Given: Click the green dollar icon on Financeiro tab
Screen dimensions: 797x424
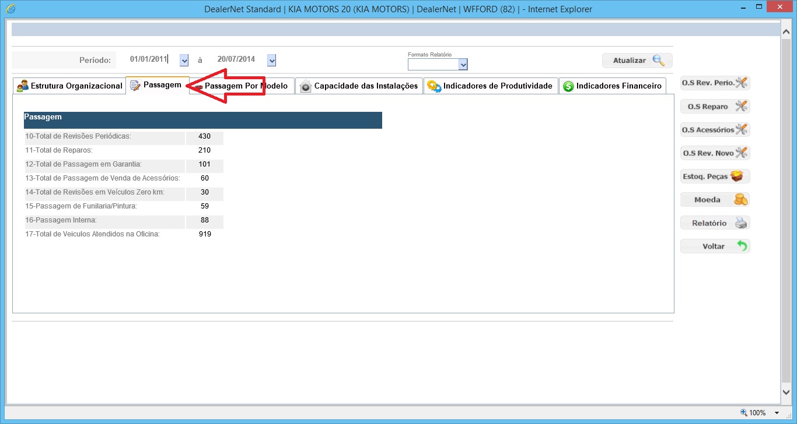Looking at the screenshot, I should (x=568, y=86).
